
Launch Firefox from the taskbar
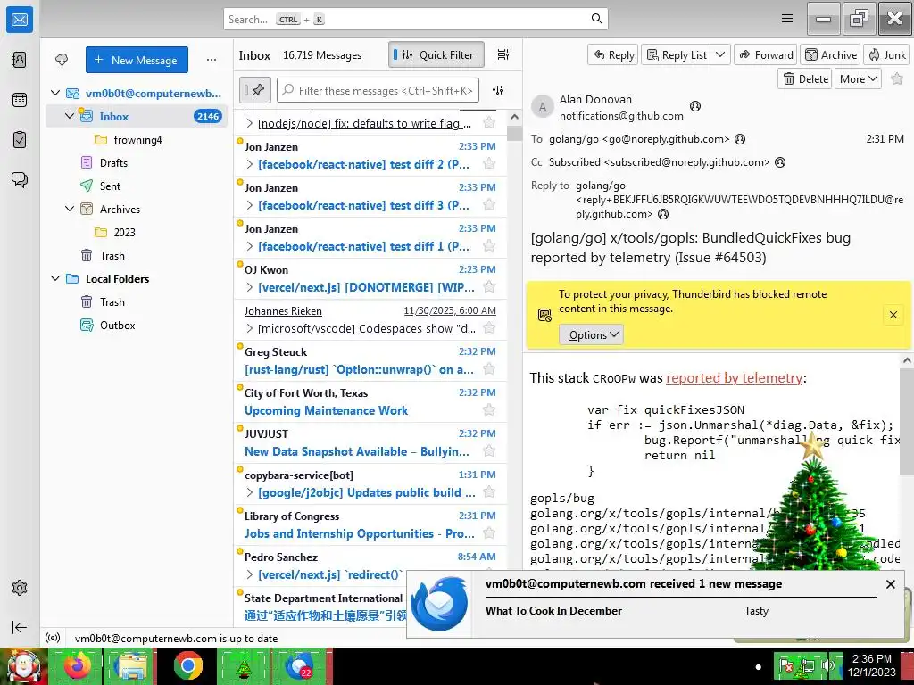[77, 665]
